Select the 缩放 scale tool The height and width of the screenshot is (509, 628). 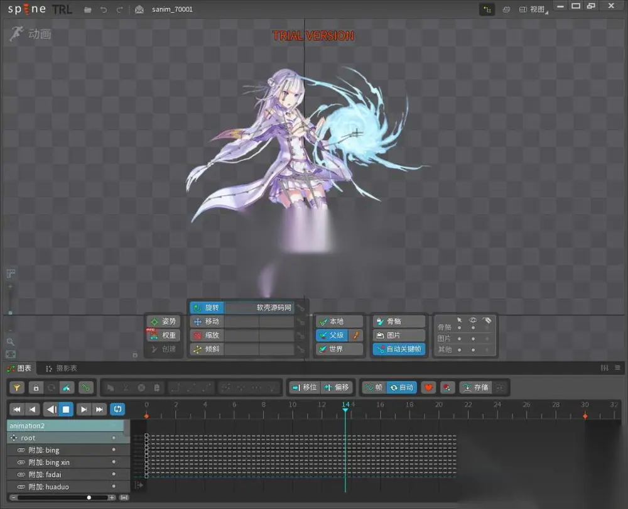pyautogui.click(x=207, y=335)
